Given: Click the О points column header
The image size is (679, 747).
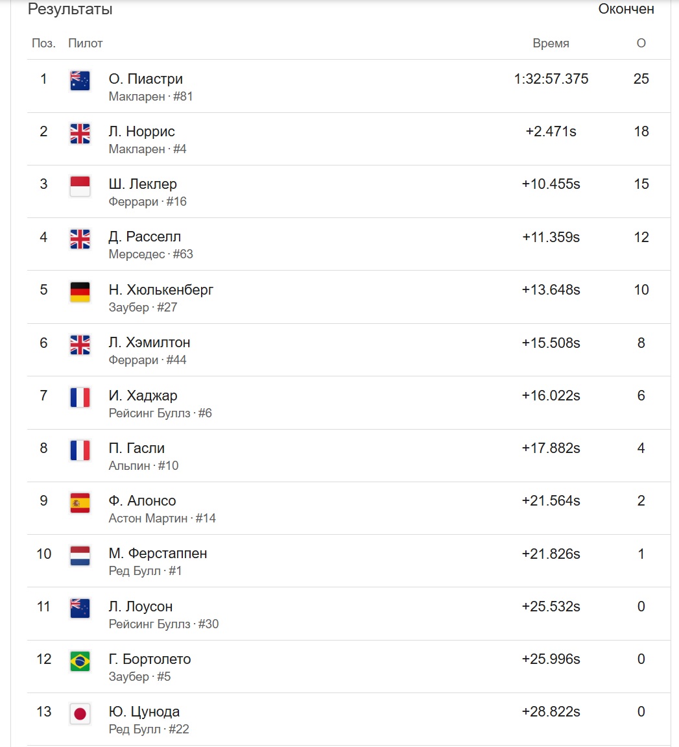Looking at the screenshot, I should tap(641, 43).
